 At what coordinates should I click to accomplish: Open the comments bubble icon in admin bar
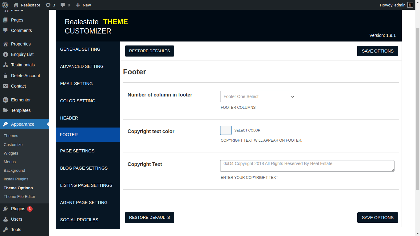click(63, 5)
